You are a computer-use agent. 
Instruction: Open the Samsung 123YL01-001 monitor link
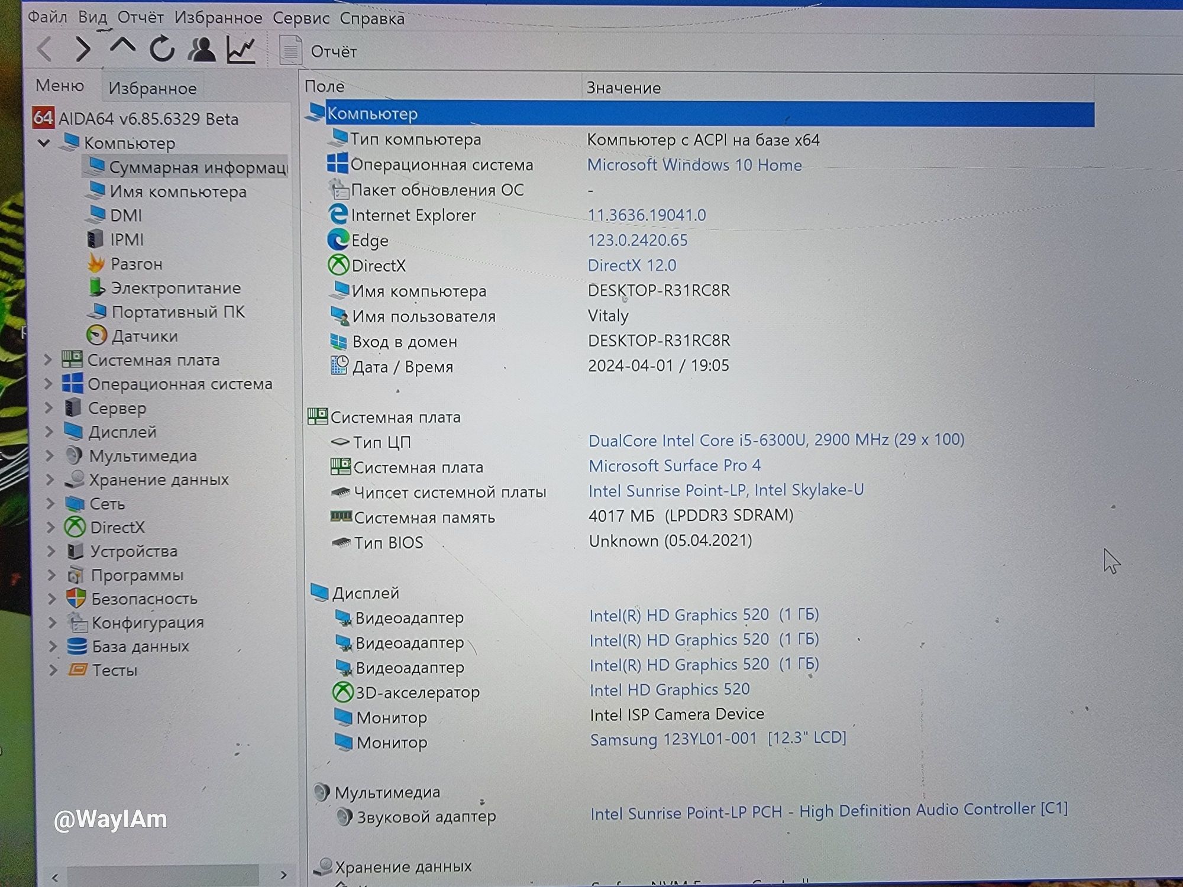pos(718,739)
